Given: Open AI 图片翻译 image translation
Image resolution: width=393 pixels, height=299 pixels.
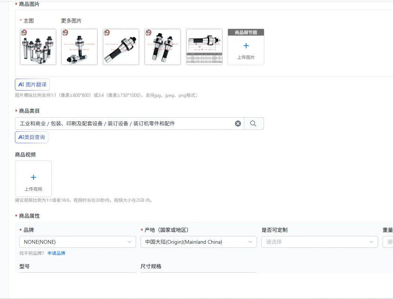Looking at the screenshot, I should coord(32,85).
